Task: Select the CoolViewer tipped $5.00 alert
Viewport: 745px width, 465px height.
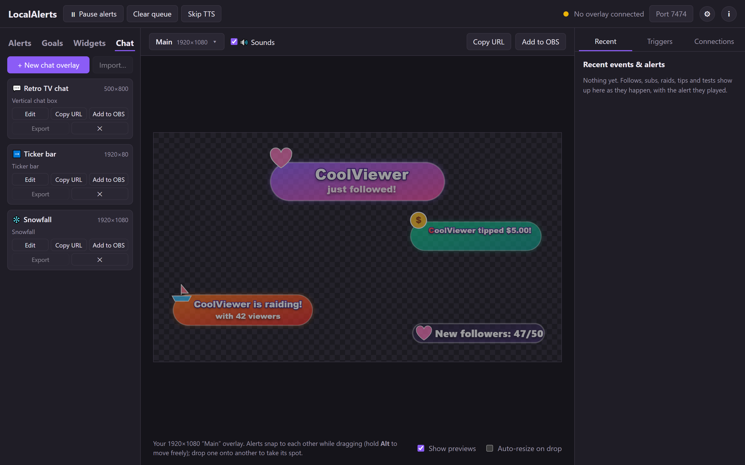Action: click(x=476, y=236)
